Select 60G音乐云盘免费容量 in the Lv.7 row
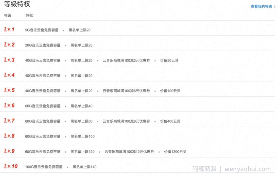Image resolution: width=277 pixels, height=179 pixels. (x=43, y=121)
